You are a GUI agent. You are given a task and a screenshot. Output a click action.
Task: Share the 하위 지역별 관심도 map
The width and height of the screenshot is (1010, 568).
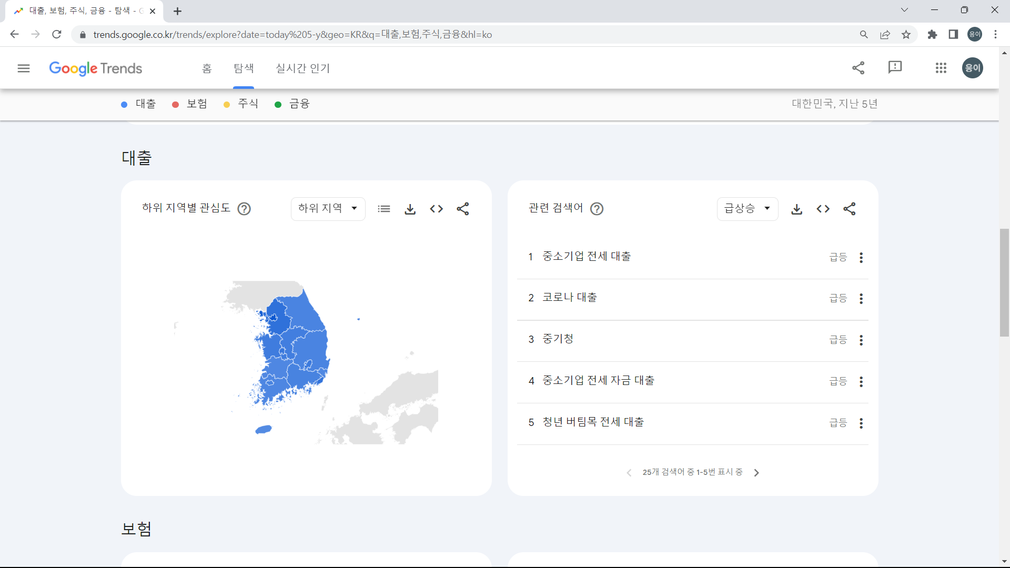pyautogui.click(x=463, y=209)
